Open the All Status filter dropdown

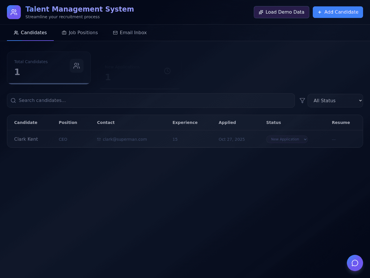335,100
